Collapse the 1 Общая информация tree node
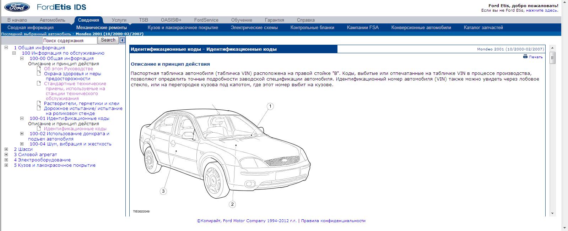The width and height of the screenshot is (568, 231). 6,48
